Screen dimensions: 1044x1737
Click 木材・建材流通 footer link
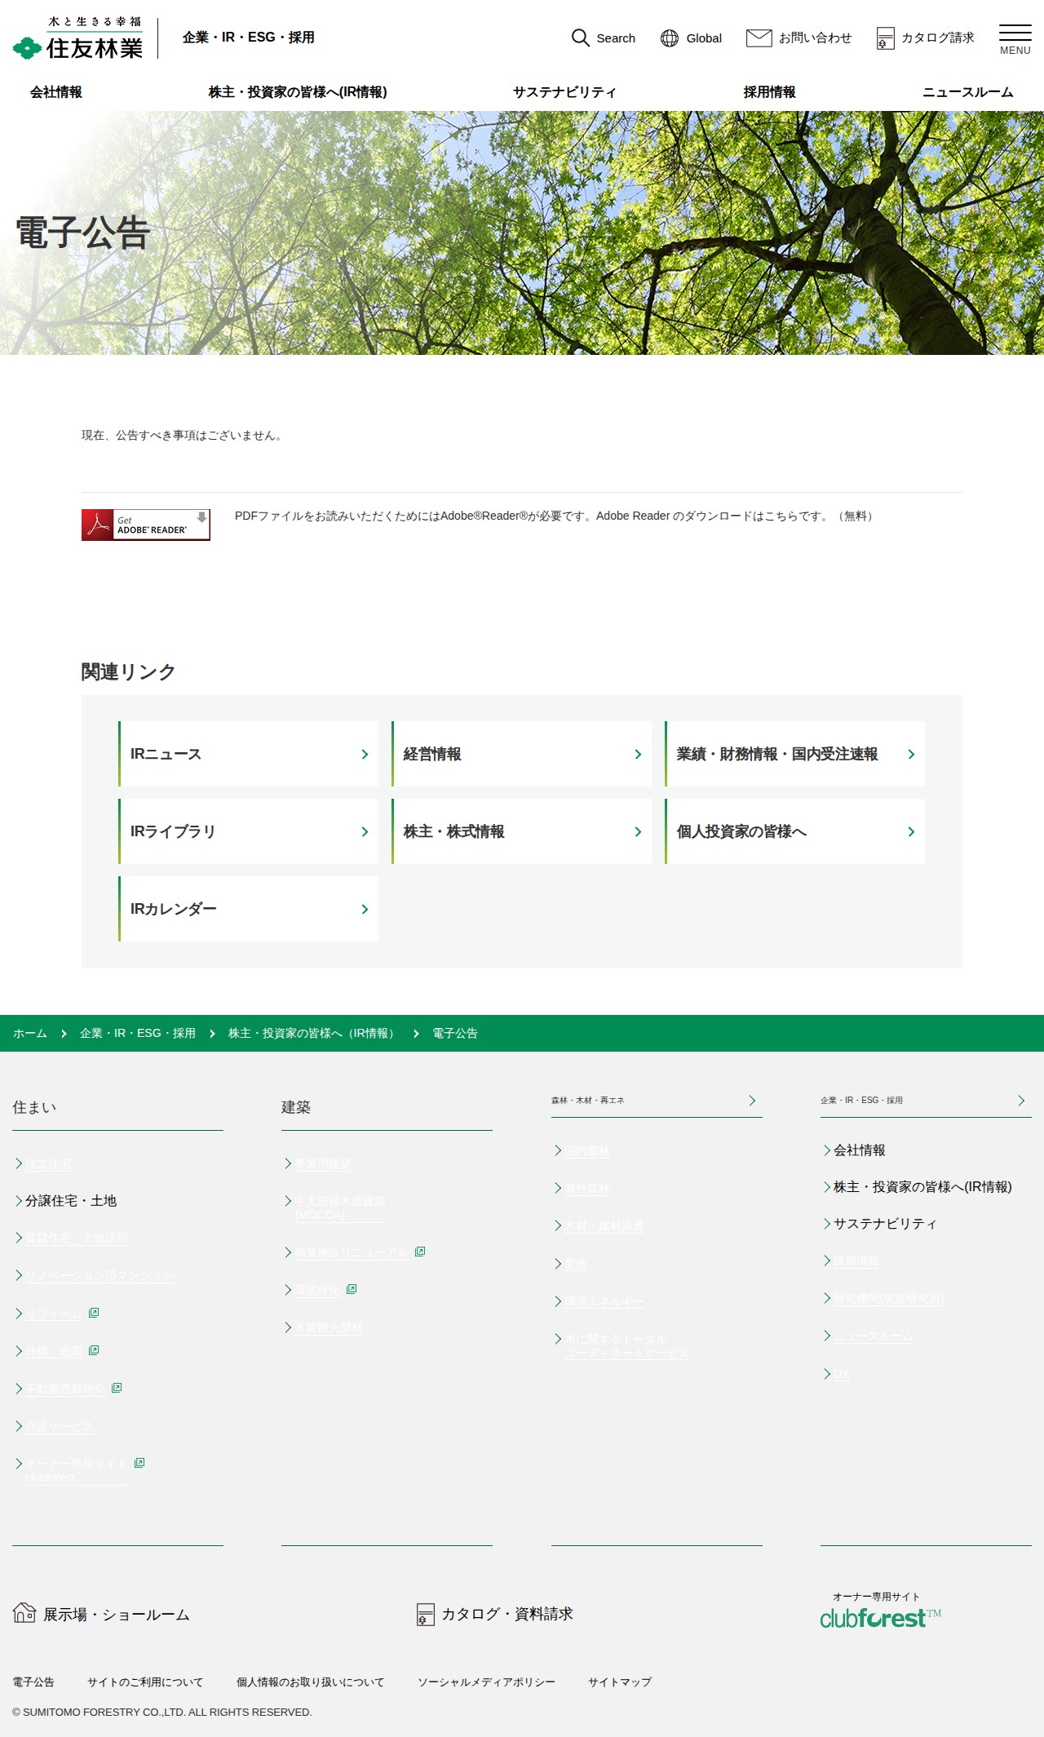604,1225
